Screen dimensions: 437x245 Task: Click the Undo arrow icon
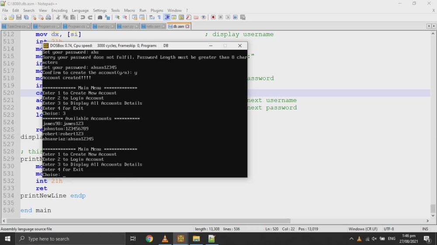point(83,17)
